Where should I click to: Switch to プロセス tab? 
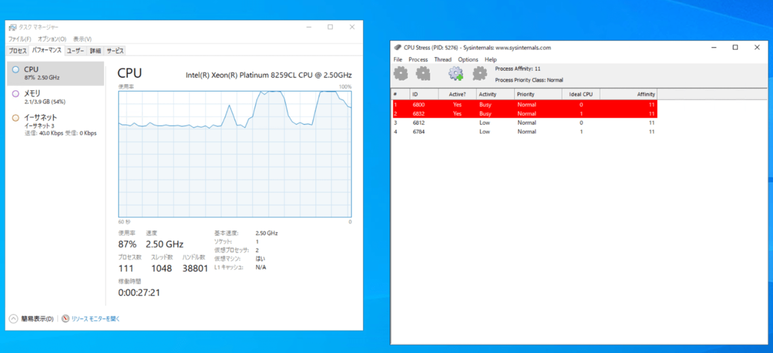pyautogui.click(x=18, y=51)
